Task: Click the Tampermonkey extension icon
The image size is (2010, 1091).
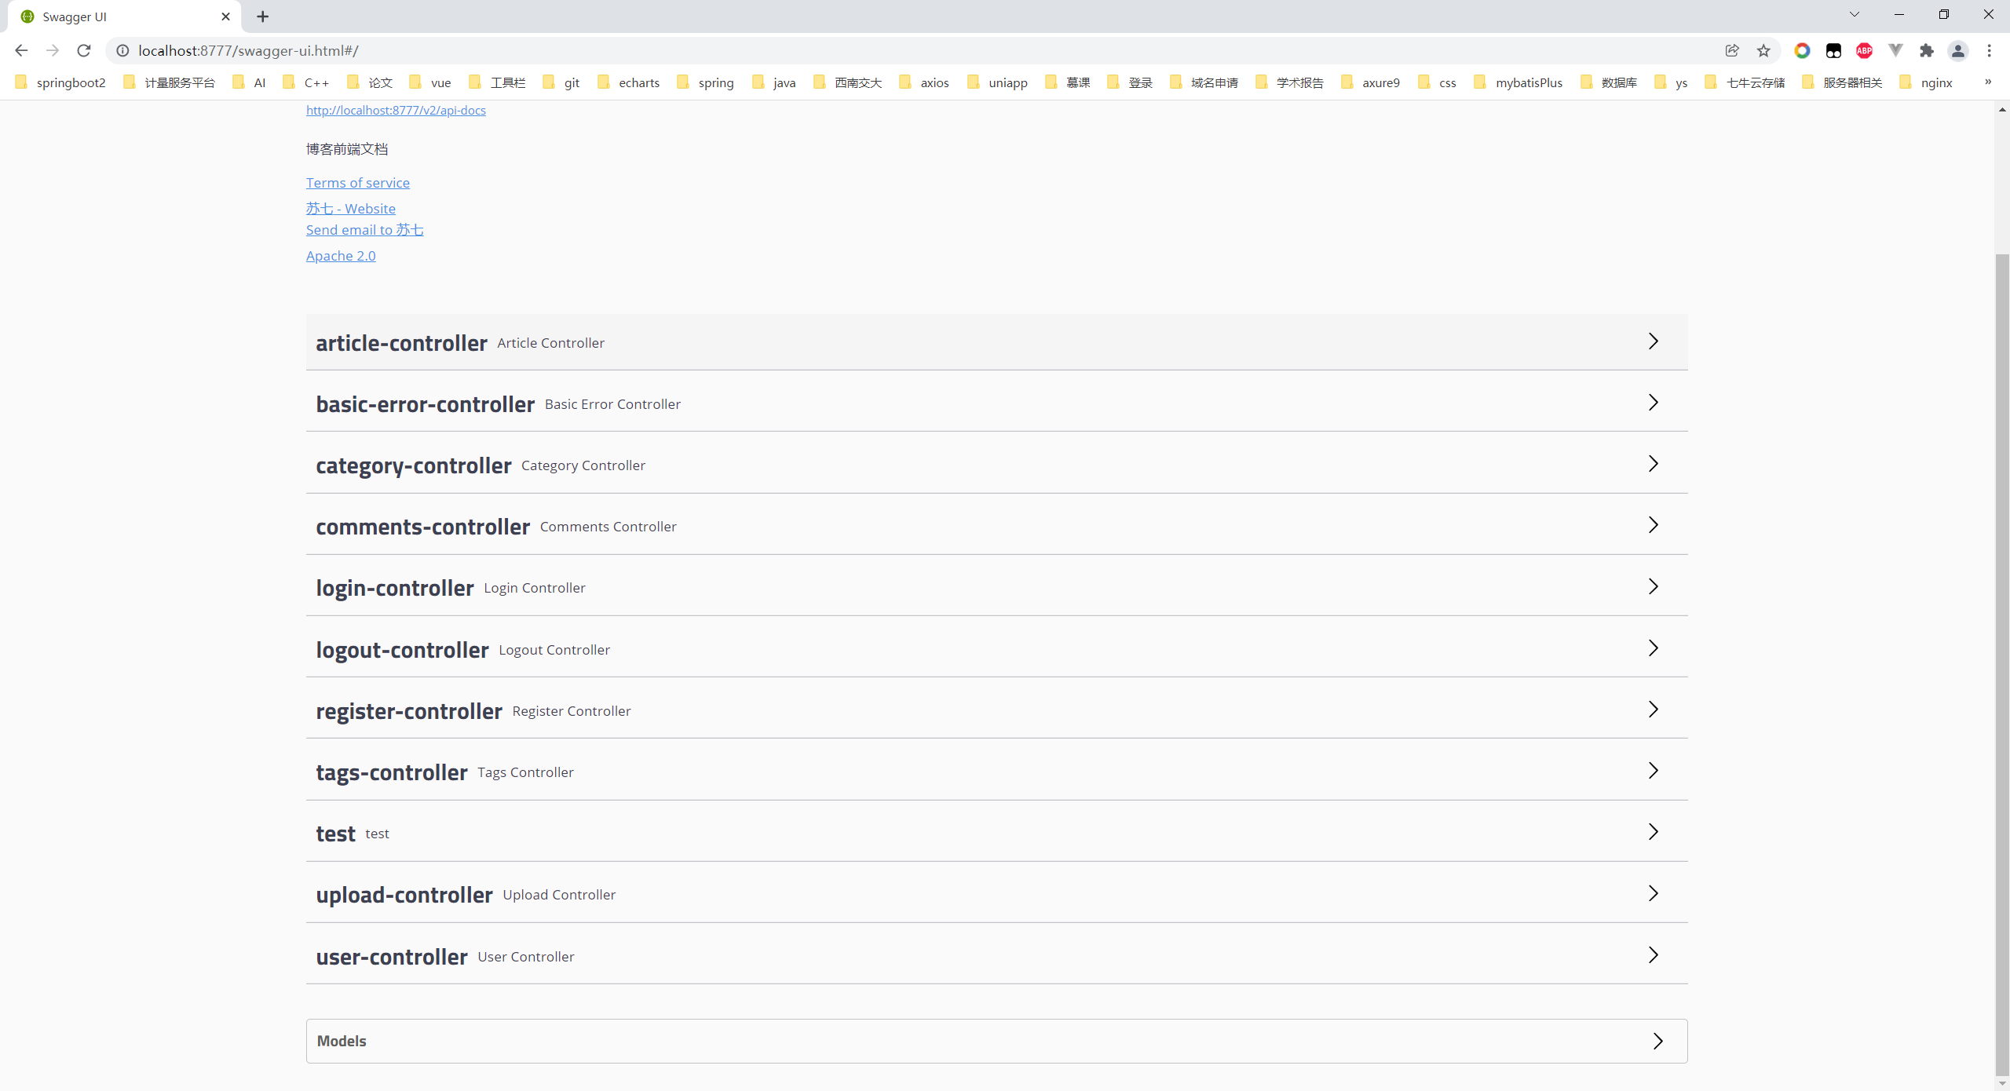Action: pos(1833,50)
